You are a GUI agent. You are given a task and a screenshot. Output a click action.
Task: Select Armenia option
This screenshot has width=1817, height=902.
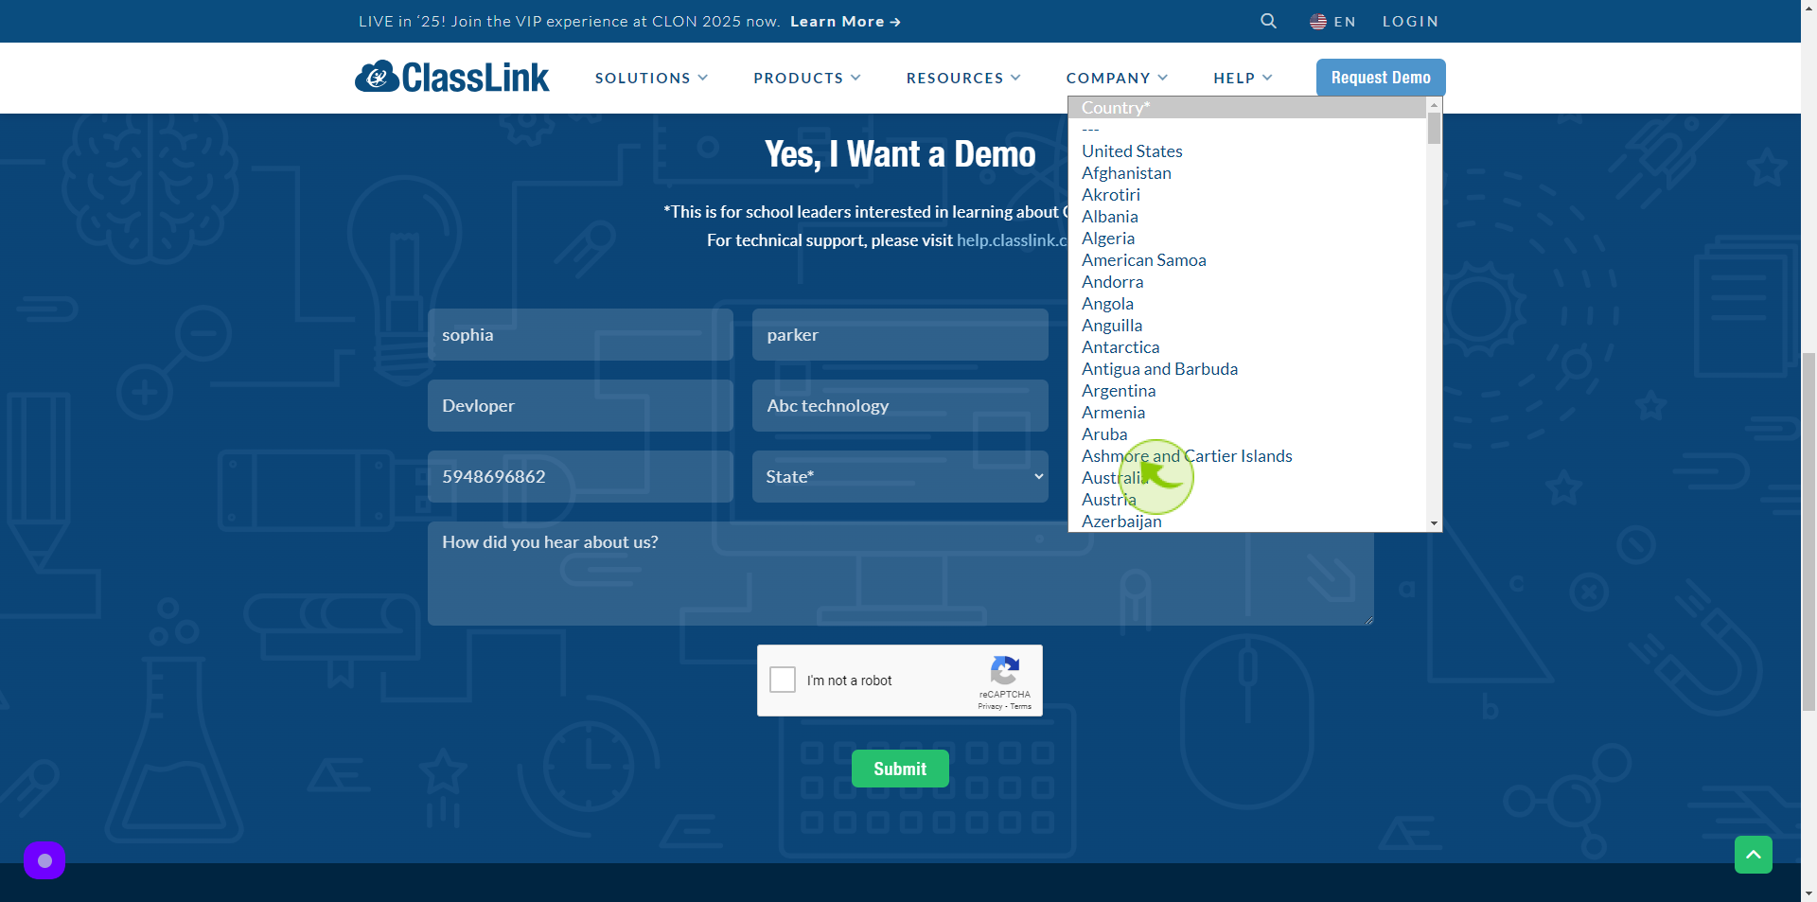pyautogui.click(x=1247, y=413)
